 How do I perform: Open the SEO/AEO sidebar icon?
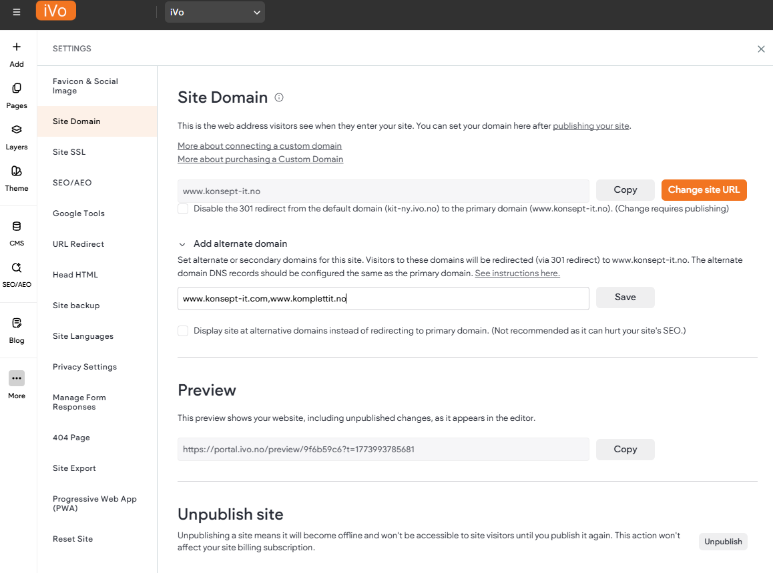point(17,268)
